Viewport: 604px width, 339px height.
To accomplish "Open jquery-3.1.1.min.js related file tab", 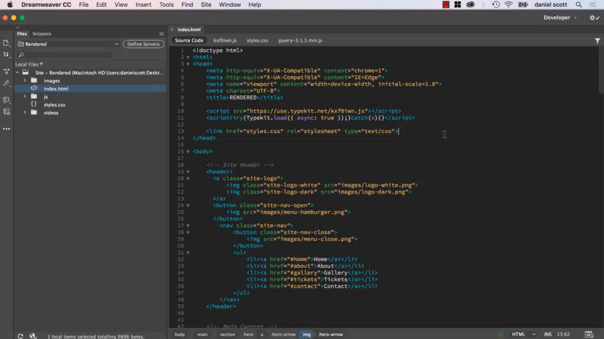I will point(300,41).
